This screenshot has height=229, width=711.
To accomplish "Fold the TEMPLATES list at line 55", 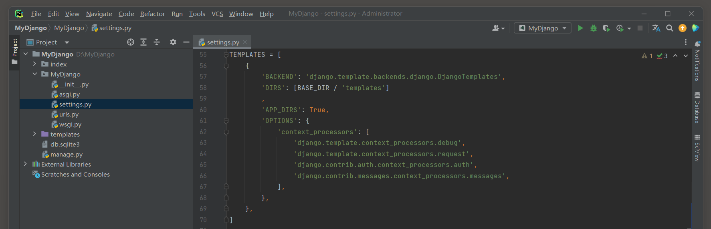I will (226, 55).
